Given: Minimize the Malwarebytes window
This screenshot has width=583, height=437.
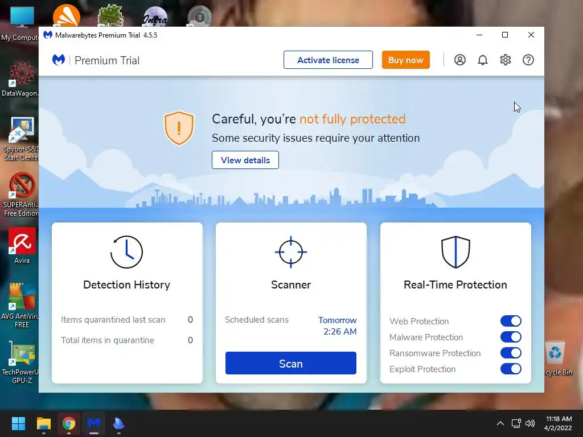Looking at the screenshot, I should tap(479, 35).
